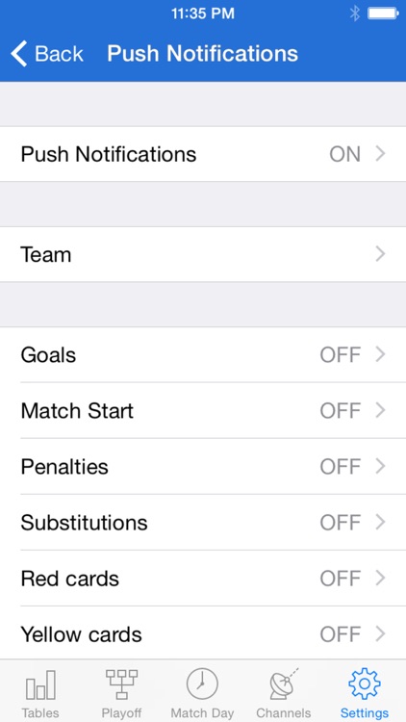This screenshot has width=406, height=722.
Task: Open the Red cards notification setting
Action: (x=203, y=579)
